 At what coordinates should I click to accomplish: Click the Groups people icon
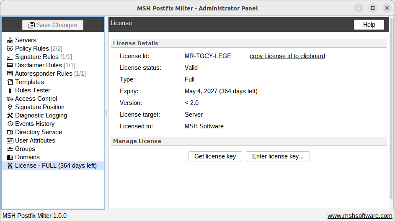pos(10,149)
